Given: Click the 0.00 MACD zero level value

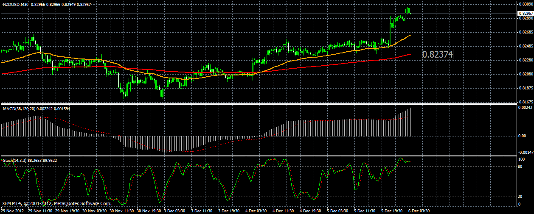Looking at the screenshot, I should pyautogui.click(x=522, y=136).
